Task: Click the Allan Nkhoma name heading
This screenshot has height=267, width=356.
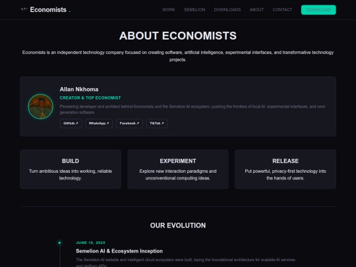Action: click(x=79, y=90)
